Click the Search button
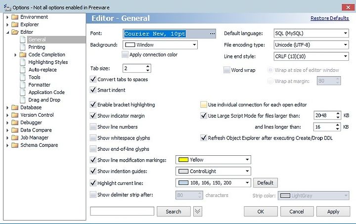 [x=174, y=212]
